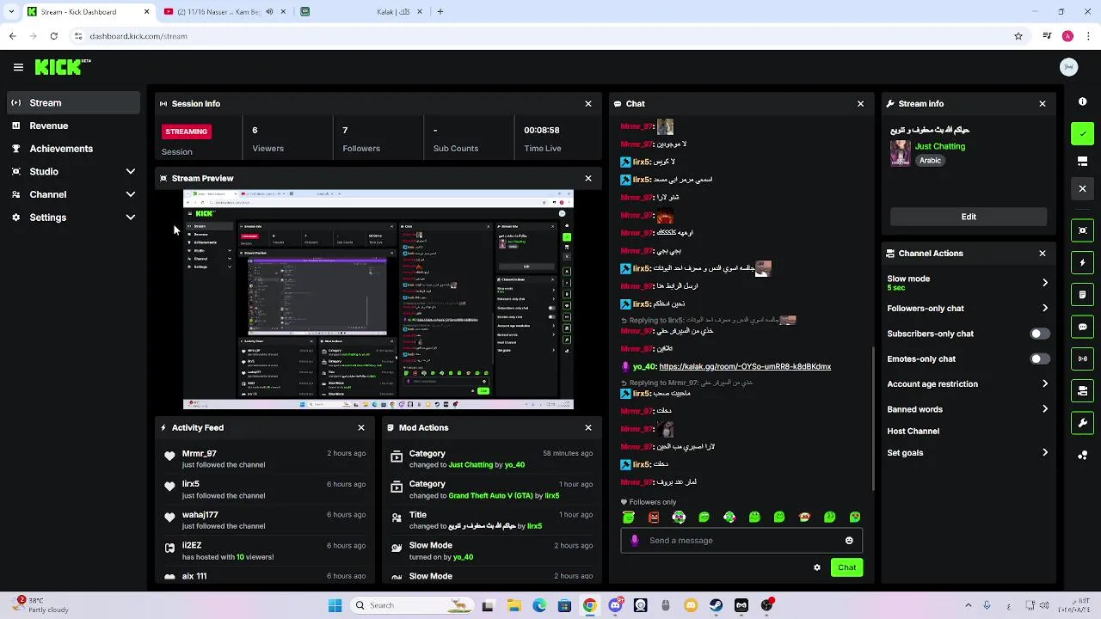The width and height of the screenshot is (1101, 619).
Task: Open chat settings gear icon
Action: (x=817, y=567)
